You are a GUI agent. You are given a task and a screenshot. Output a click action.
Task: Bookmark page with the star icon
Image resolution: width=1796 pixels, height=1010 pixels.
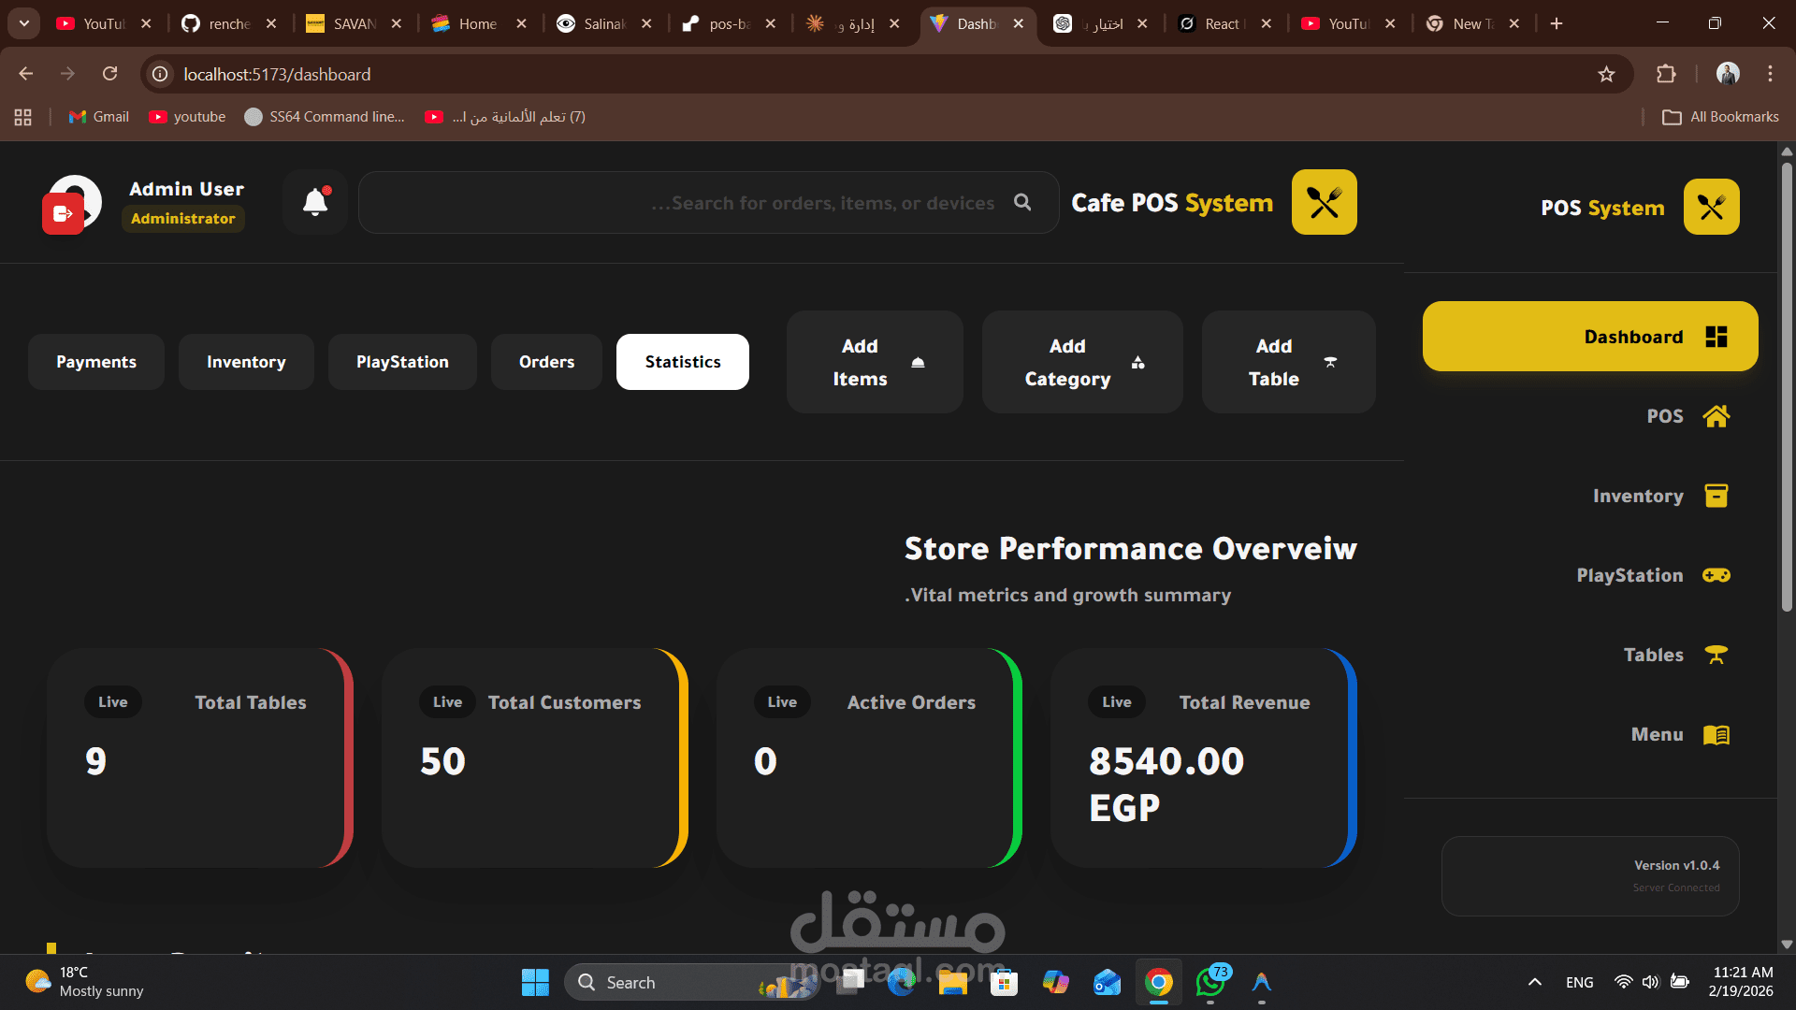(x=1606, y=74)
